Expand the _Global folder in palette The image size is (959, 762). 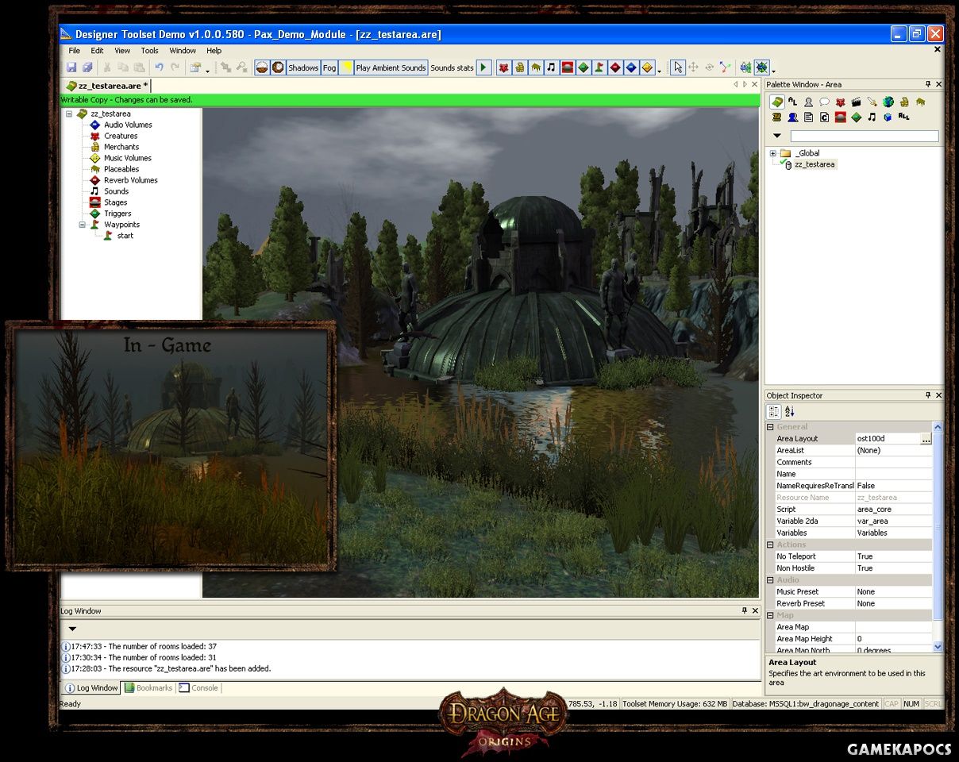[x=773, y=153]
